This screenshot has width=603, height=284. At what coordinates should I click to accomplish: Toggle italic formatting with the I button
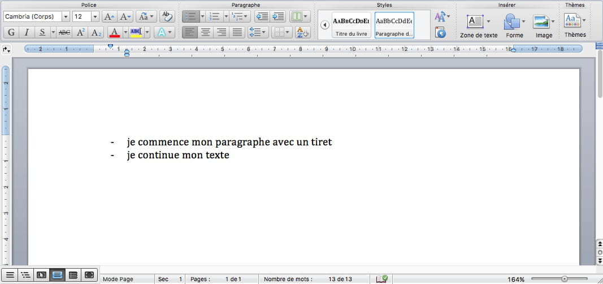click(x=27, y=32)
